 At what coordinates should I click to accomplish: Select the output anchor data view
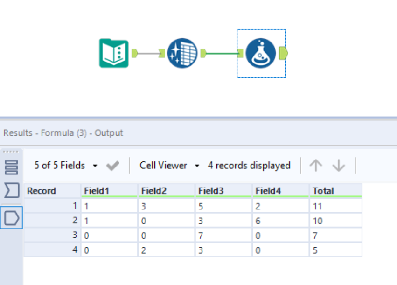[x=11, y=217]
